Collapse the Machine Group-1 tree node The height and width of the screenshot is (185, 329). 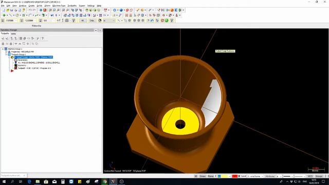tap(3, 49)
